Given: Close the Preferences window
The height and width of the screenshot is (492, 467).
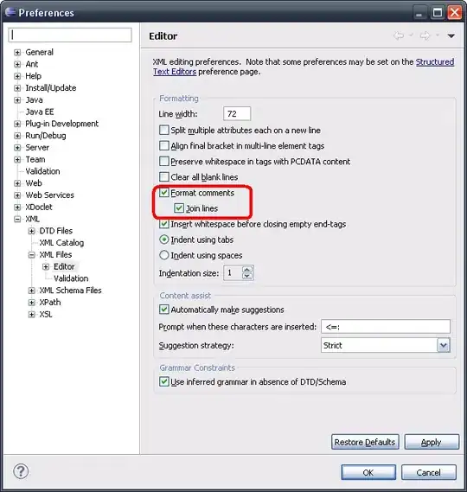Looking at the screenshot, I should click(x=454, y=13).
